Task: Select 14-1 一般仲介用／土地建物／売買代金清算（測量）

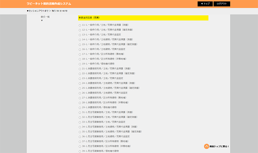Action: pos(80,40)
